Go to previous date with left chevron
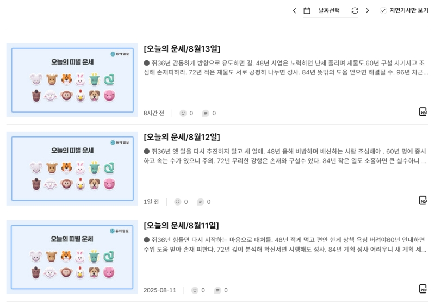The image size is (435, 305). click(x=294, y=10)
